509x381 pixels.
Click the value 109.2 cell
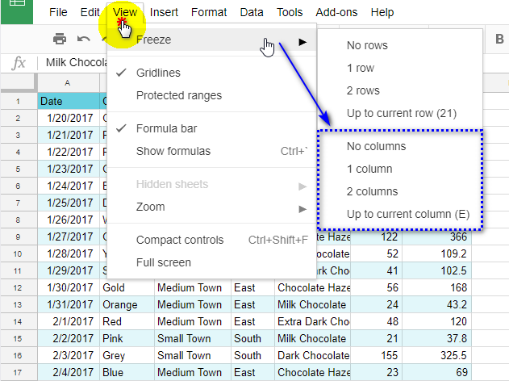(x=436, y=253)
